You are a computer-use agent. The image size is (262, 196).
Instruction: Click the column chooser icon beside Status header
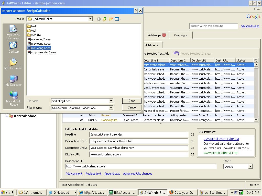tap(256, 60)
